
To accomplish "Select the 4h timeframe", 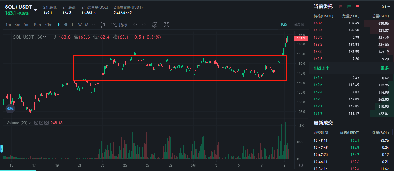I will pyautogui.click(x=66, y=25).
